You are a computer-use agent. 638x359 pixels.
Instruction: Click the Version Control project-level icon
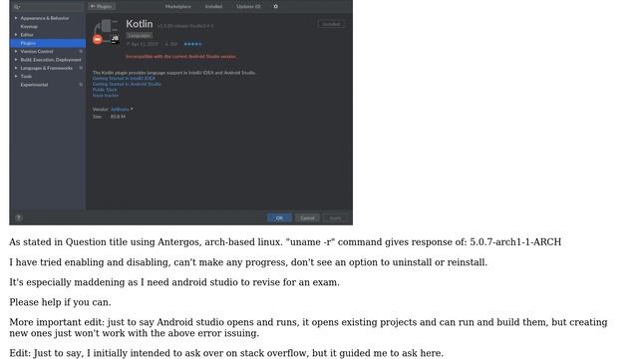(81, 51)
